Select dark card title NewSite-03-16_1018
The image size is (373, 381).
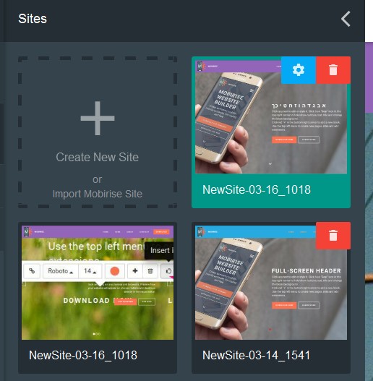pos(83,355)
